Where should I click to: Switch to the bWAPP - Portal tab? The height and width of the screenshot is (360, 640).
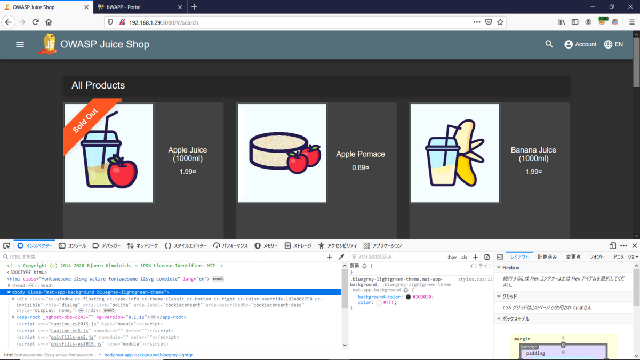140,7
